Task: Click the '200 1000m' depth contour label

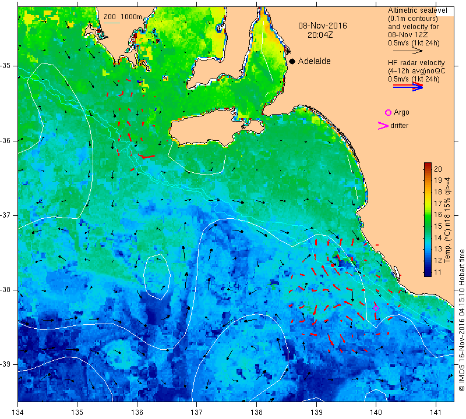Action: click(x=123, y=17)
